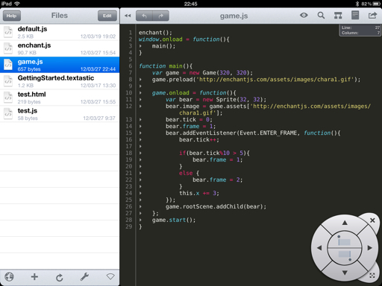Click the game.preload line of code
Image resolution: width=382 pixels, height=286 pixels.
pyautogui.click(x=256, y=80)
